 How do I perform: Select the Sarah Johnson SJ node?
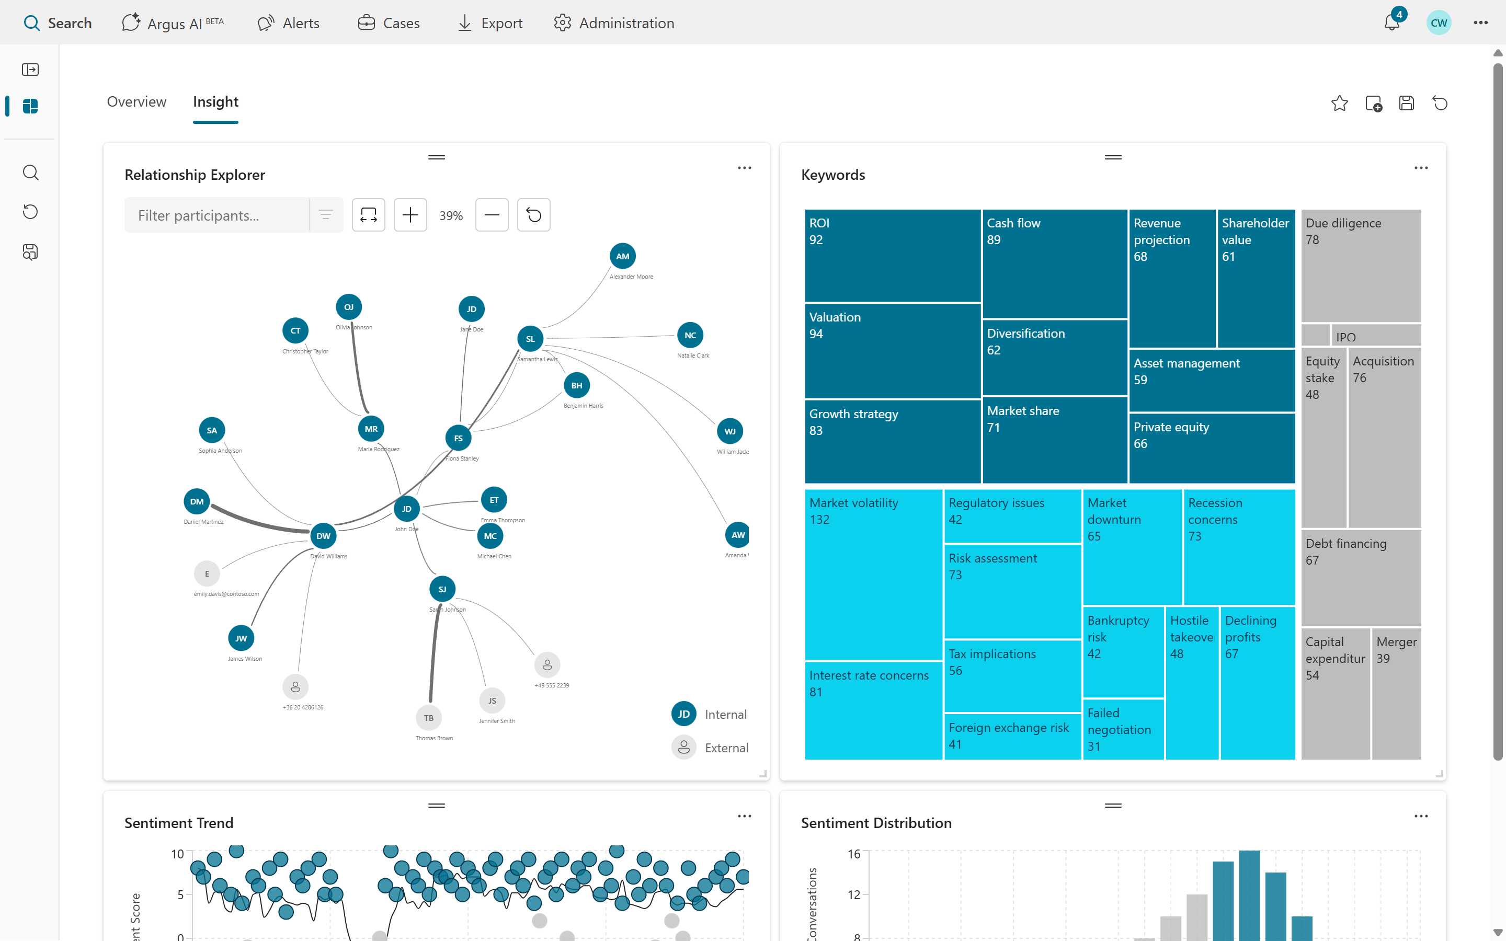pyautogui.click(x=442, y=589)
